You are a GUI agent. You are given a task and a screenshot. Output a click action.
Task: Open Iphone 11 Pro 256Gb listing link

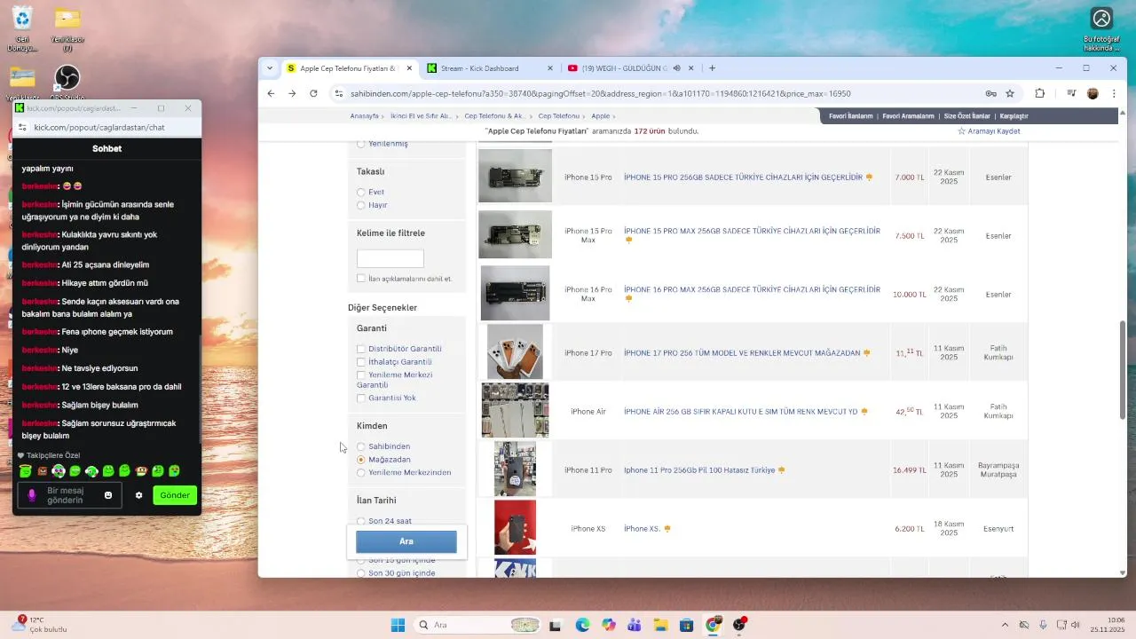click(699, 470)
